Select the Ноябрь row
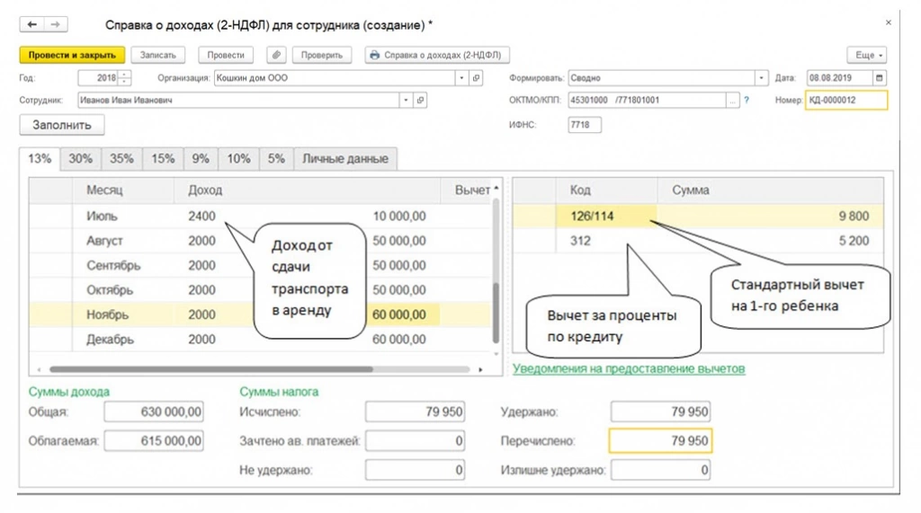This screenshot has width=921, height=513. (x=260, y=314)
